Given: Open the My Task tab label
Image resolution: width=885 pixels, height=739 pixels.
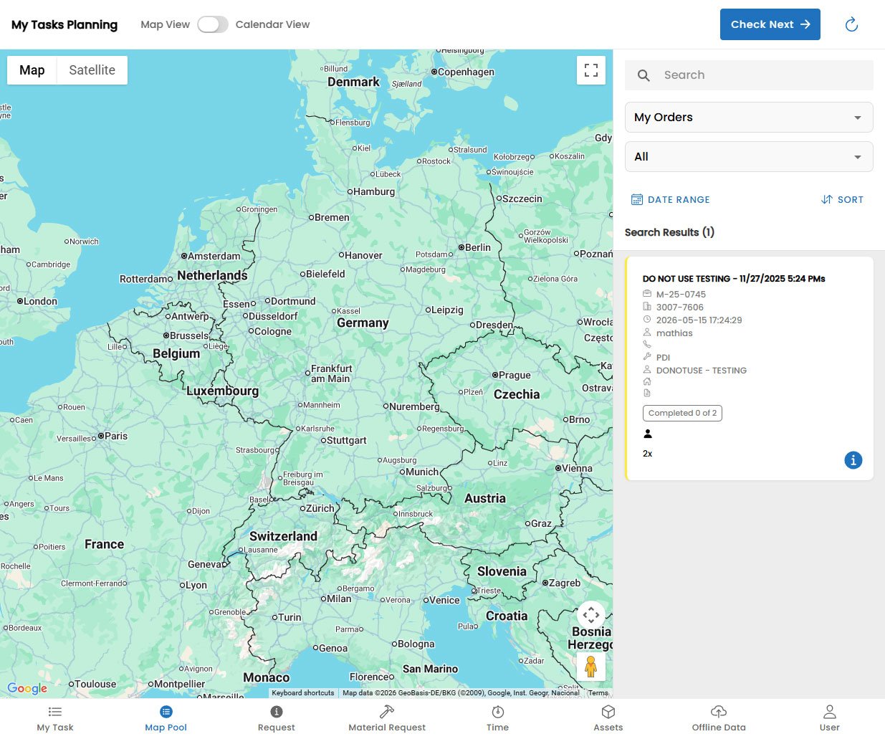Looking at the screenshot, I should (x=55, y=728).
